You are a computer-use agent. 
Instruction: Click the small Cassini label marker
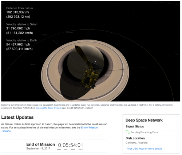pyautogui.click(x=107, y=75)
